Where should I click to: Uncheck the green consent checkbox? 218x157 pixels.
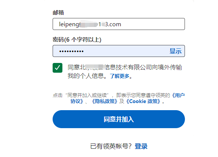58,68
